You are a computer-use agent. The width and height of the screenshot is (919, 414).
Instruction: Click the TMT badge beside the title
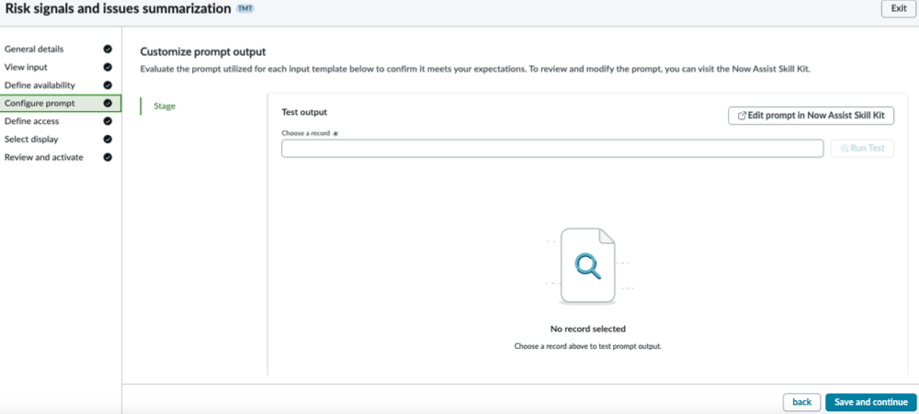245,9
